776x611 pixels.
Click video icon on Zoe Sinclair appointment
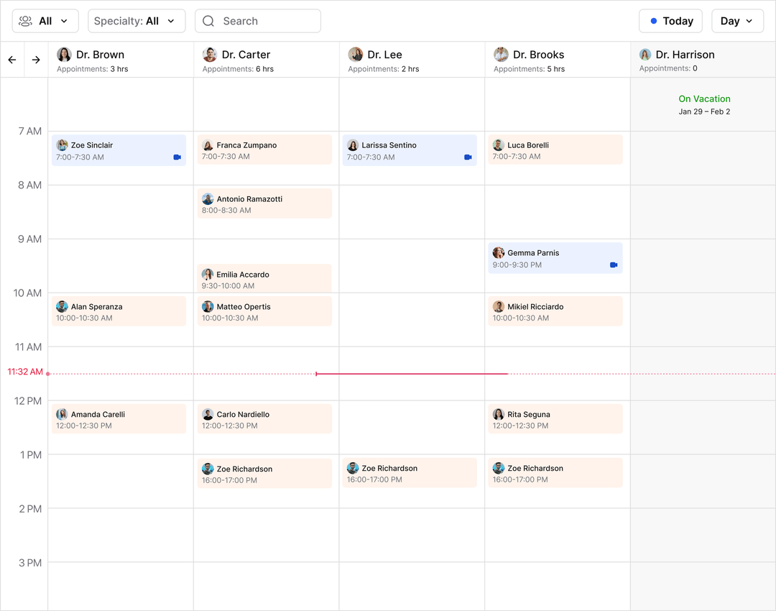(177, 157)
